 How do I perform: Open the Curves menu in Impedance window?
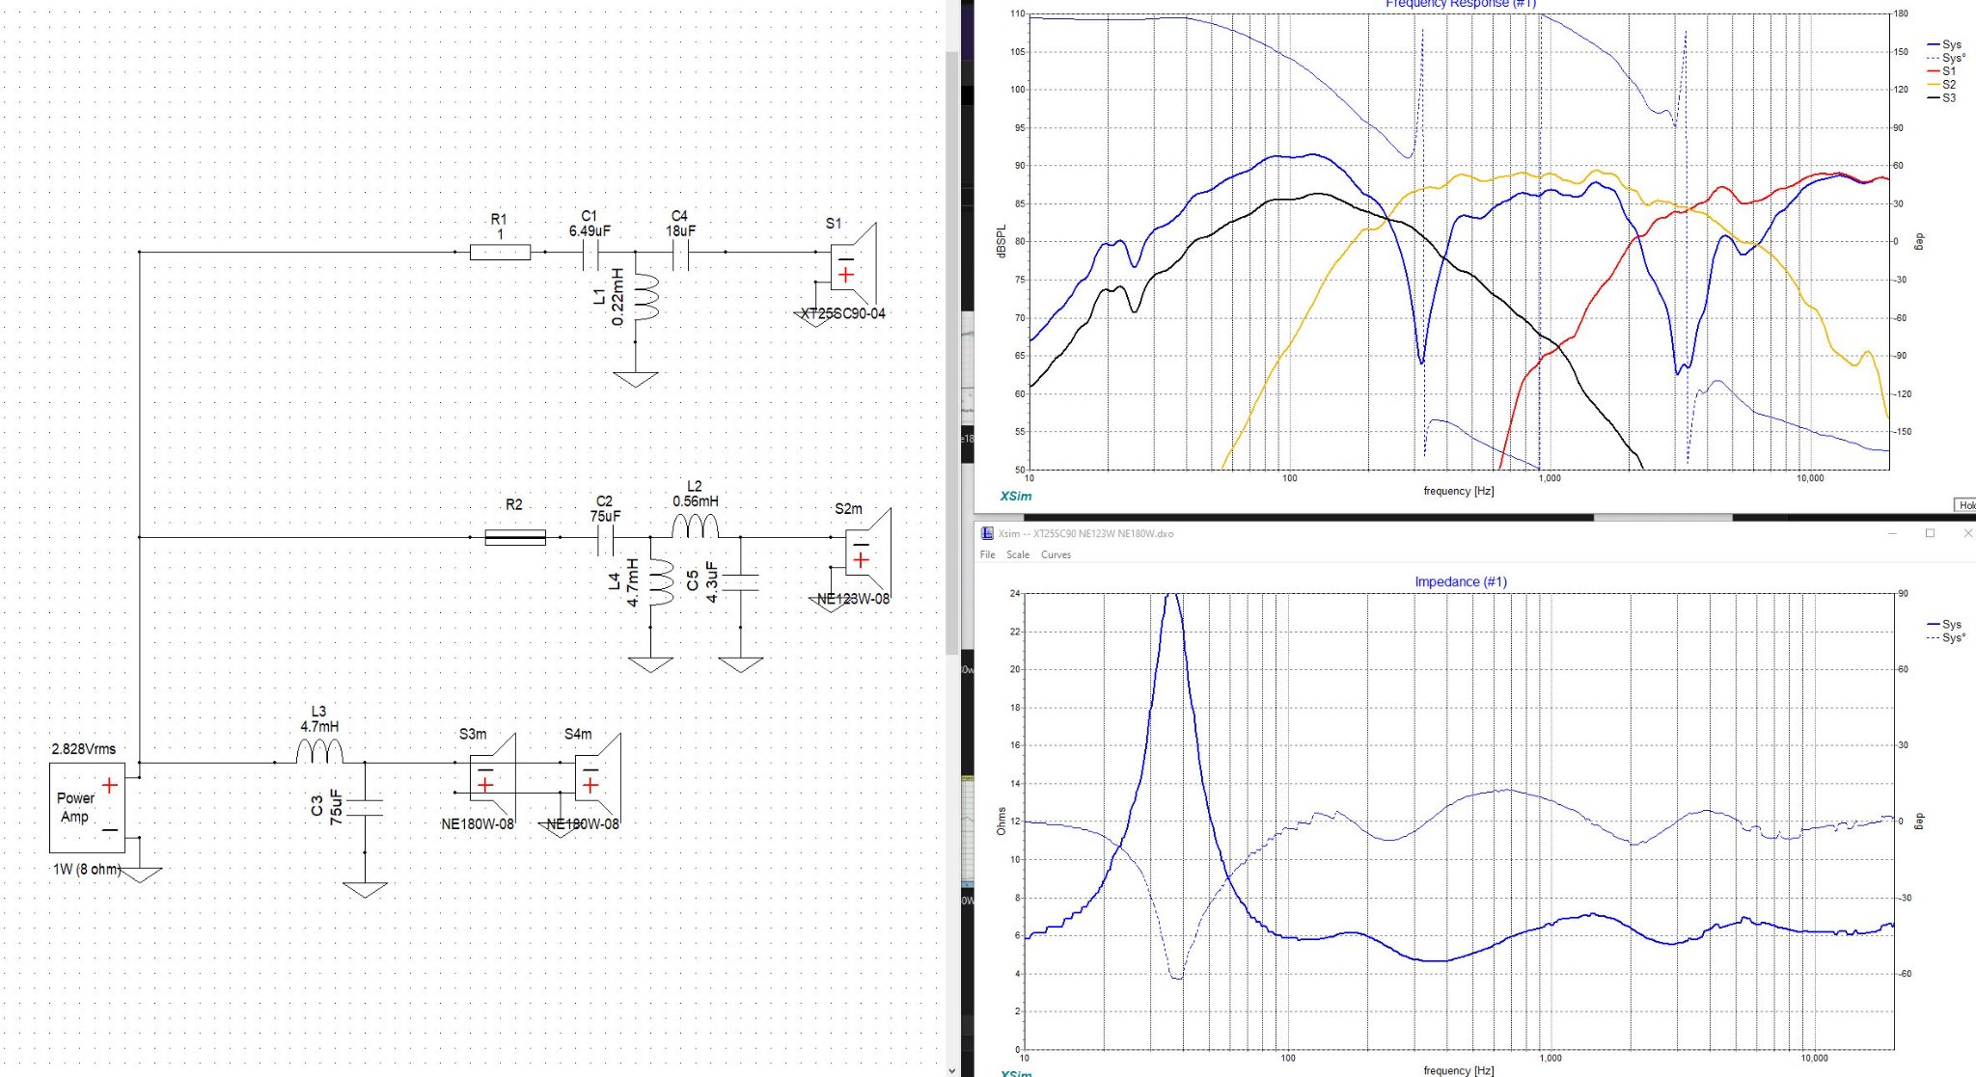point(1056,554)
